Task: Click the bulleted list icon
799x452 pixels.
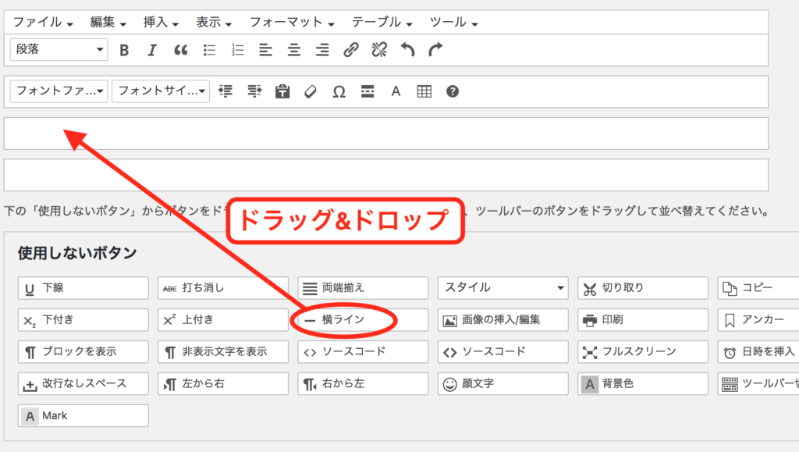Action: pyautogui.click(x=209, y=50)
